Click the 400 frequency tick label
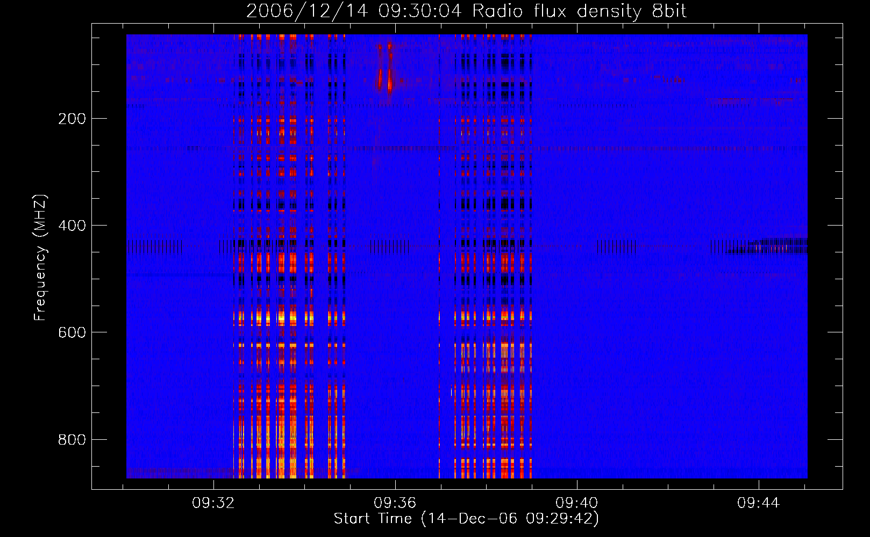This screenshot has width=870, height=537. tap(72, 226)
